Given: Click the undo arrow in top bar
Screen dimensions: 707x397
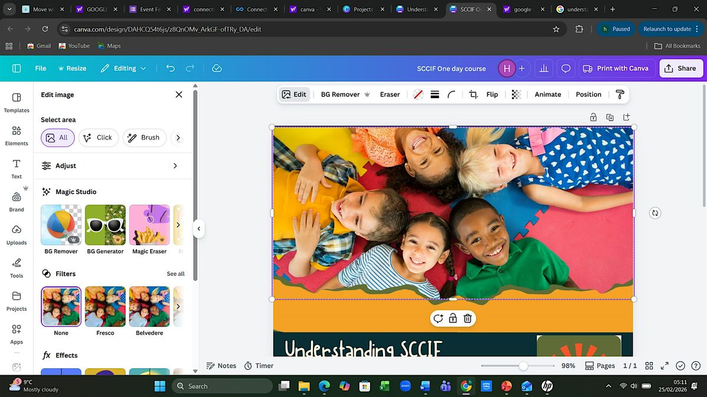Looking at the screenshot, I should coord(170,68).
